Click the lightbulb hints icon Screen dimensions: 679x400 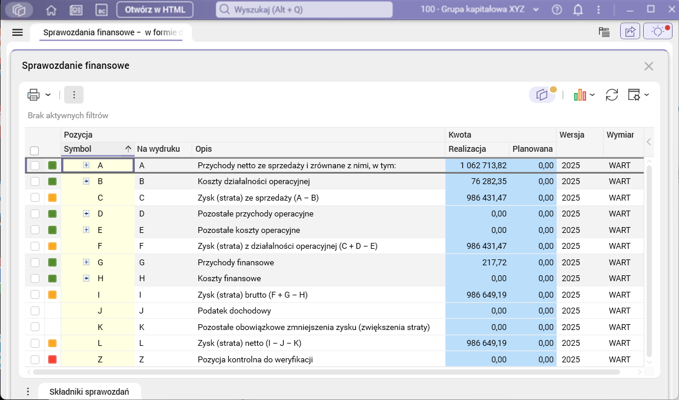click(x=657, y=32)
